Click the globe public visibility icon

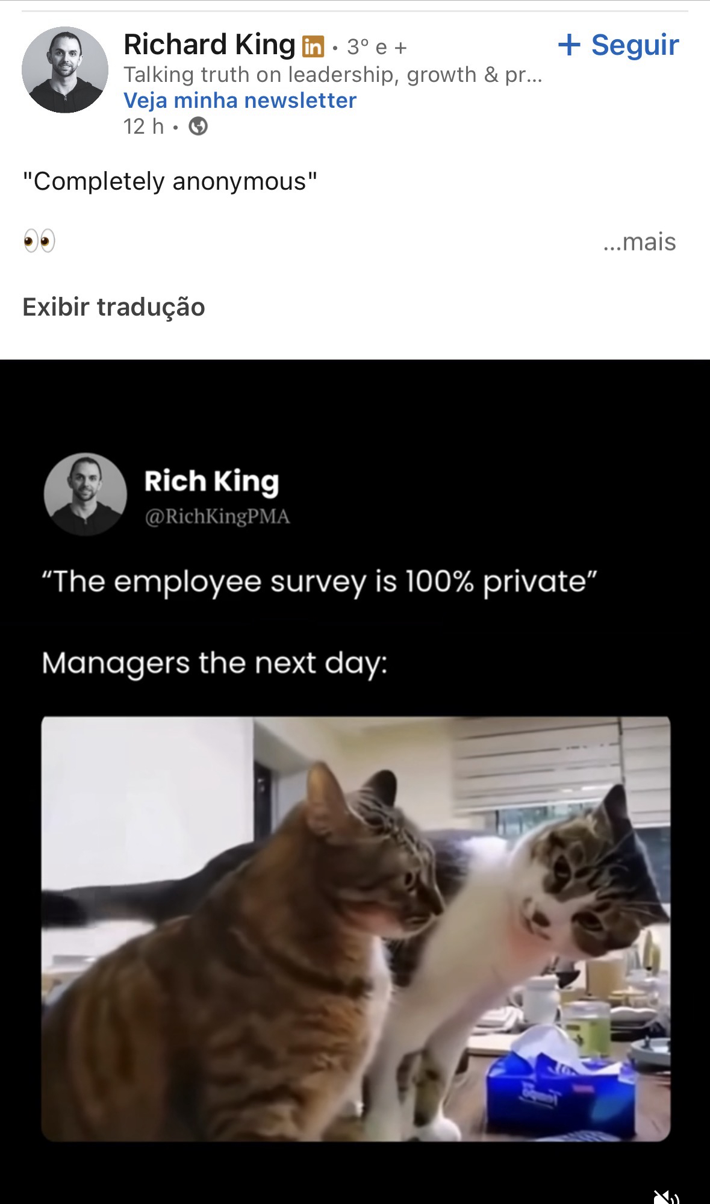[x=198, y=126]
